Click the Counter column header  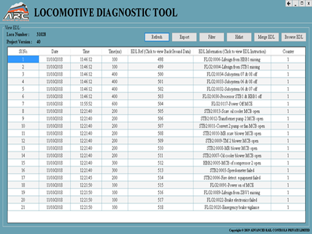pyautogui.click(x=288, y=52)
